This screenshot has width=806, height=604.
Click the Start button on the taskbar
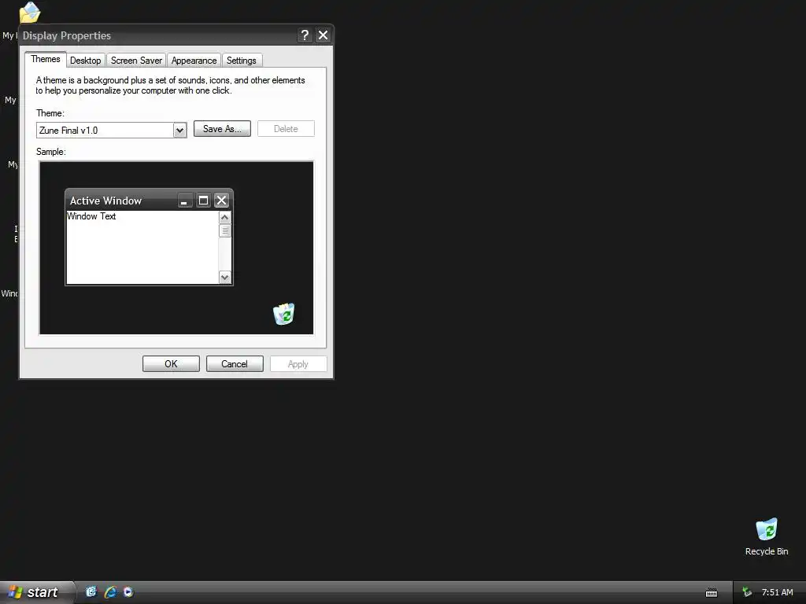coord(36,592)
